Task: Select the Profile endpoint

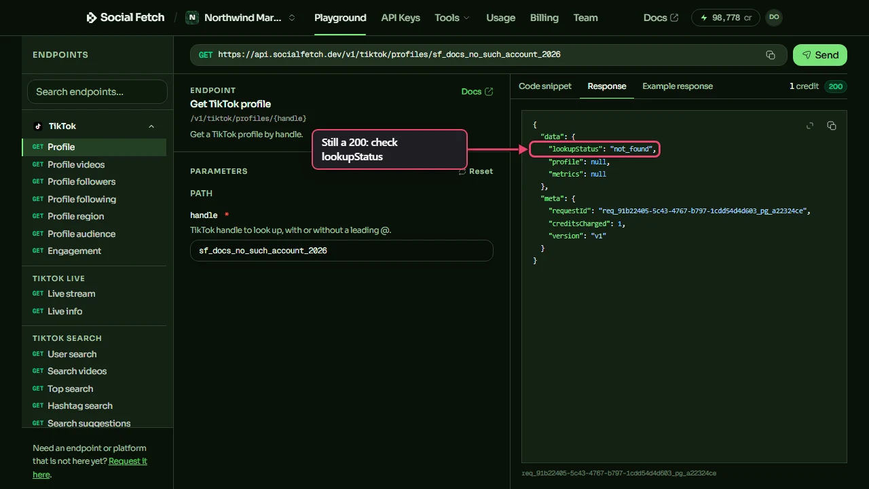Action: (94, 147)
